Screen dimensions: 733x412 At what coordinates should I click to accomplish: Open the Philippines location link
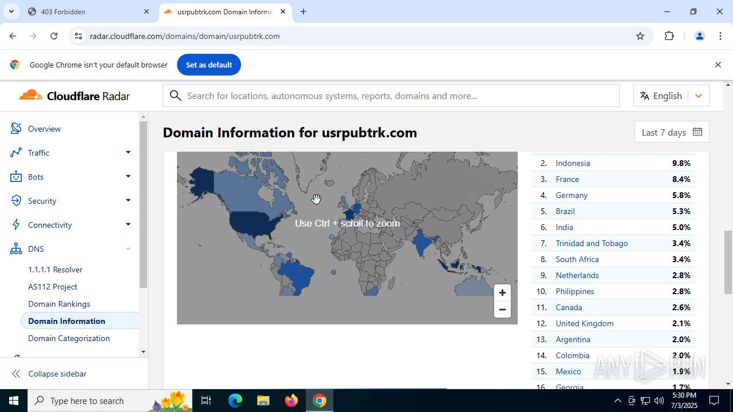click(x=575, y=291)
